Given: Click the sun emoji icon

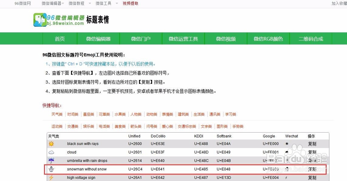Looking at the screenshot, I should point(51,144).
